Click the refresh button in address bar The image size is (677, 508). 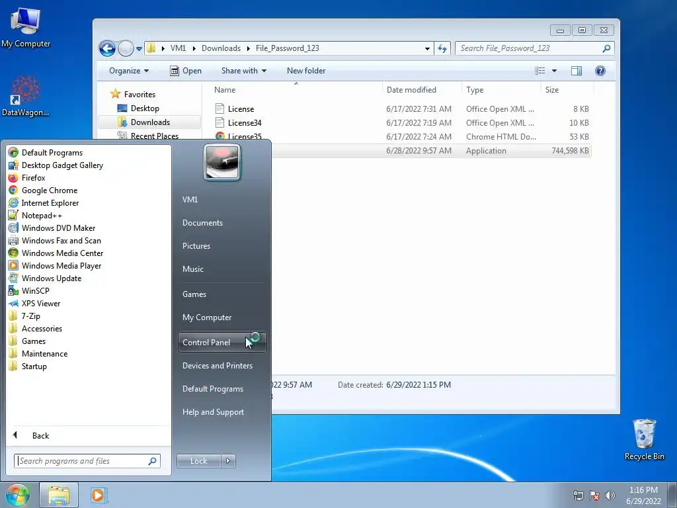[x=442, y=48]
